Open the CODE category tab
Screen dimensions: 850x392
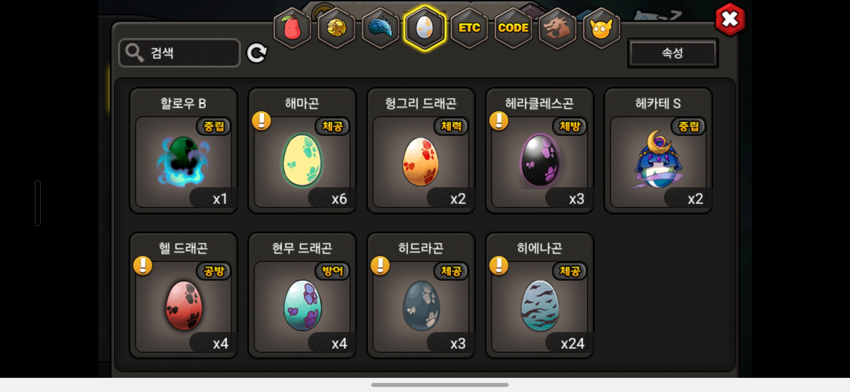point(513,28)
